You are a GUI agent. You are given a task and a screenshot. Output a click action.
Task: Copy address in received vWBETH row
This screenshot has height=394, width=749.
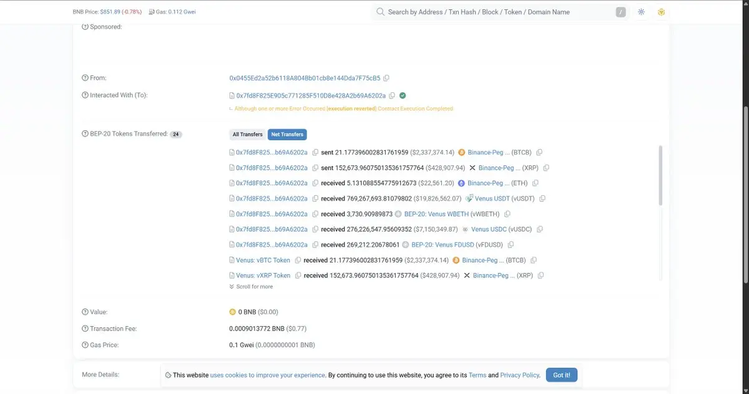(x=315, y=214)
